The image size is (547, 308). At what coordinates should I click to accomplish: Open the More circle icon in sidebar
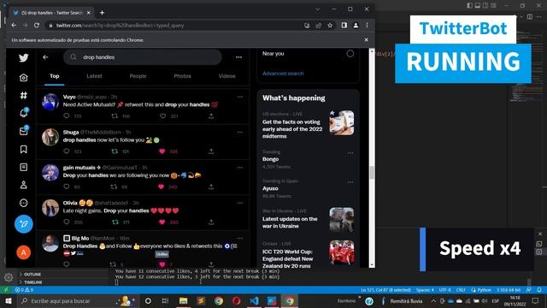pos(24,203)
